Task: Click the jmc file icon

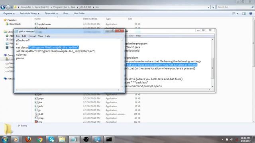Action: click(36, 122)
